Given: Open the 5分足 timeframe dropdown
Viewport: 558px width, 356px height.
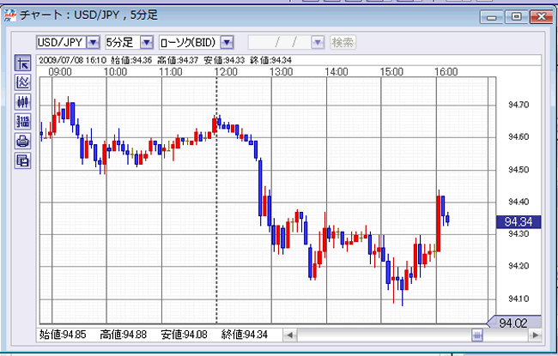Looking at the screenshot, I should click(147, 42).
